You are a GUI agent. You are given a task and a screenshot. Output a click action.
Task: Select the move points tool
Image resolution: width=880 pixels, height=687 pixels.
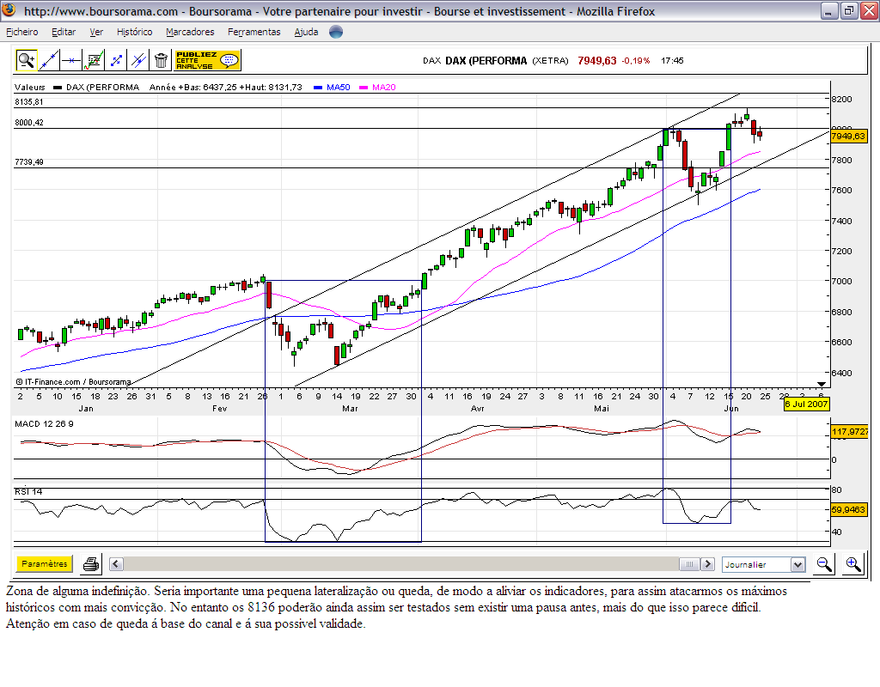tap(116, 60)
